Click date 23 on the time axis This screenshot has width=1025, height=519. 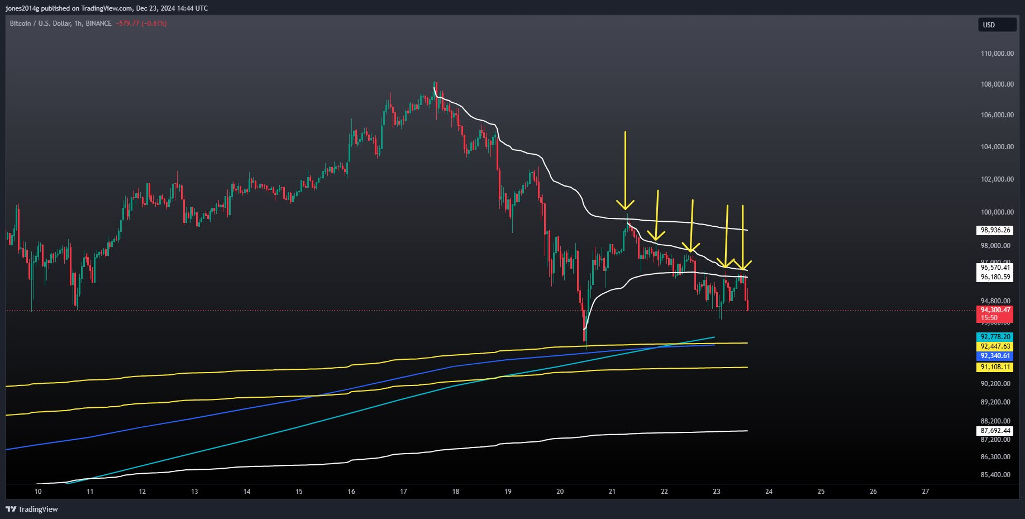(x=717, y=492)
